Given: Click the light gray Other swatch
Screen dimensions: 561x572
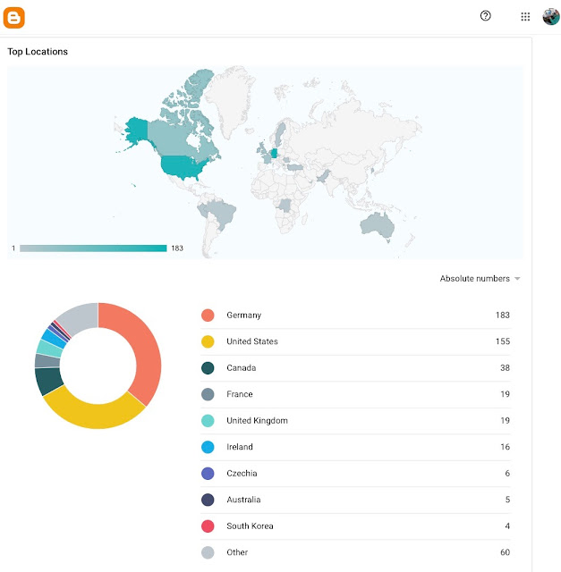Looking at the screenshot, I should tap(208, 552).
